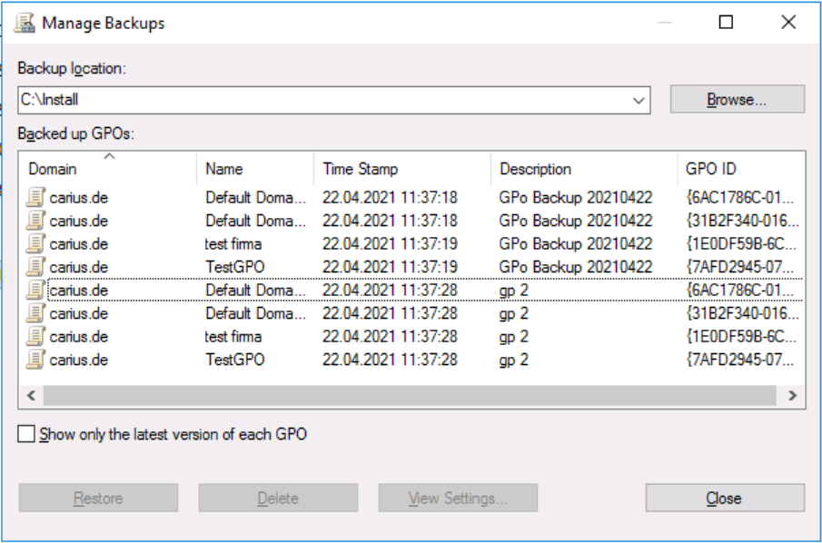822x543 pixels.
Task: Click the scroll icon for test firma 11:37:19 backup
Action: click(x=35, y=243)
